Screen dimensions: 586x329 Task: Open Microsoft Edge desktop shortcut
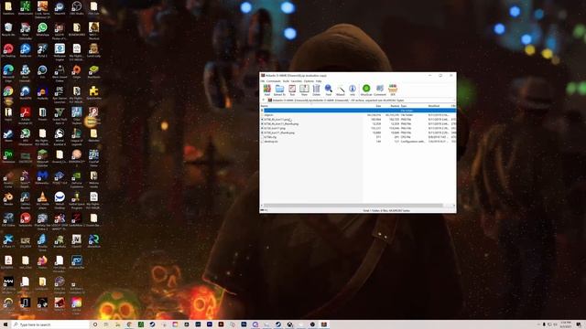point(8,71)
